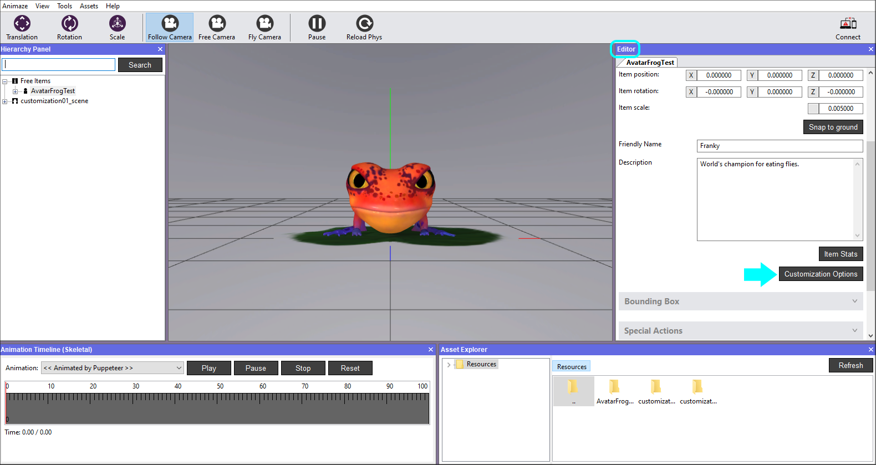
Task: Select the Rotation tool
Action: coord(69,28)
